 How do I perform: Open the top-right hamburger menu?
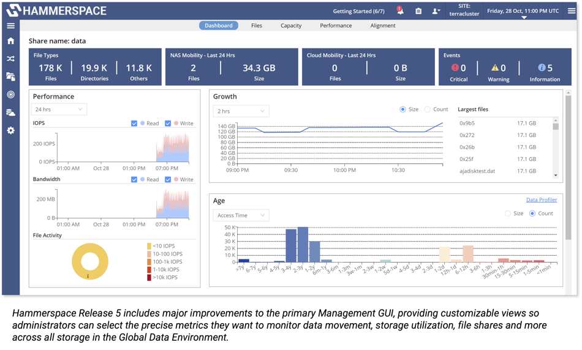click(x=572, y=11)
